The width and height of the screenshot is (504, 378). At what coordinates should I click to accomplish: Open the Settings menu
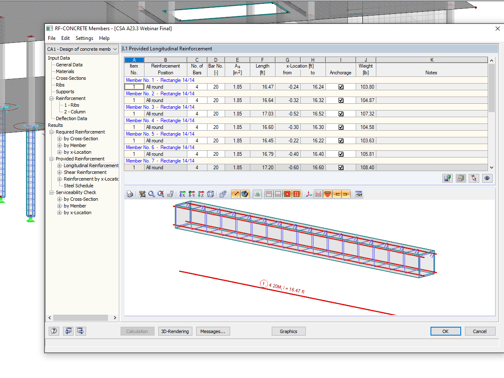coord(84,38)
